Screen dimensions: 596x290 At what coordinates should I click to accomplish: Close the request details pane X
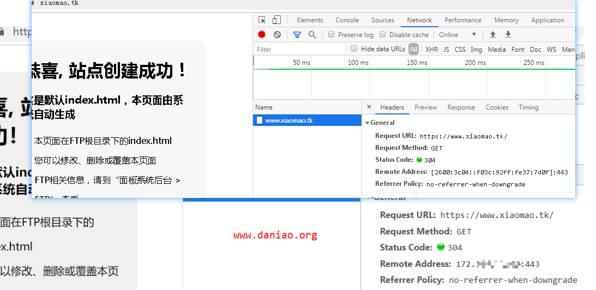click(369, 107)
